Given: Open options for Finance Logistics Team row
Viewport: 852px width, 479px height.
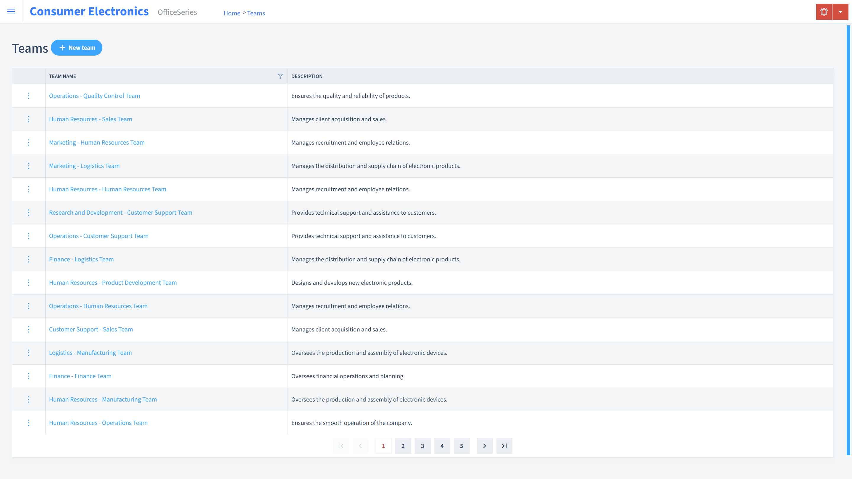Looking at the screenshot, I should pyautogui.click(x=28, y=259).
